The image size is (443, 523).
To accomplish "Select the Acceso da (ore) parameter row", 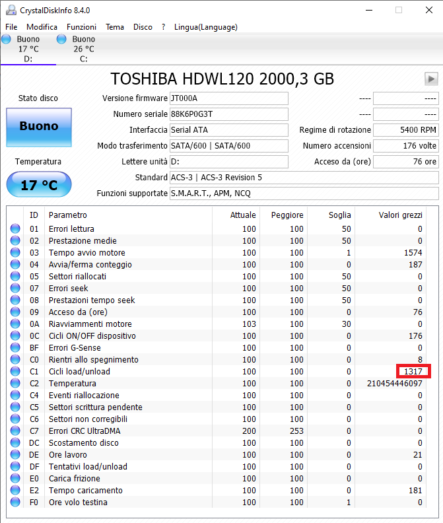I will tap(216, 312).
